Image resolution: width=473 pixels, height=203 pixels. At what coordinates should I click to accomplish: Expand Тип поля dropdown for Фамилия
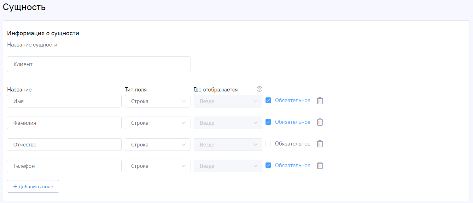click(x=157, y=123)
